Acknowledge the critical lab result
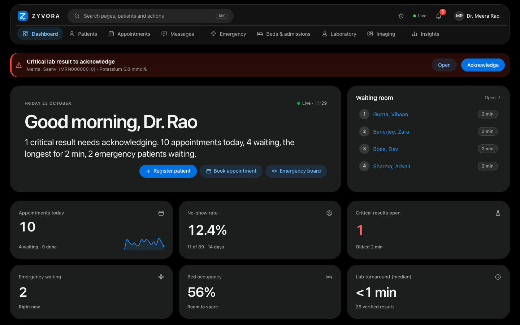This screenshot has width=520, height=325. (483, 65)
